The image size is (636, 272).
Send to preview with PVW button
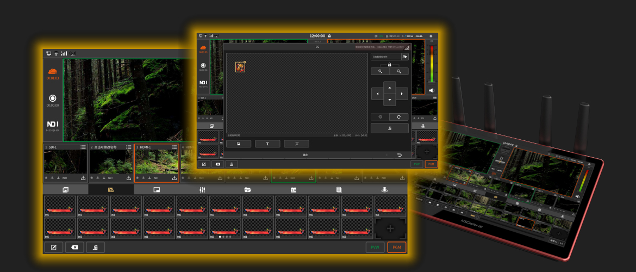pos(375,248)
